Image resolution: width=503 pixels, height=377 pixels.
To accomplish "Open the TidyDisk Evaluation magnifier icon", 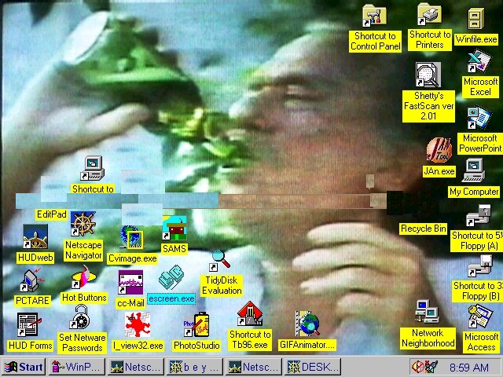I will [221, 259].
